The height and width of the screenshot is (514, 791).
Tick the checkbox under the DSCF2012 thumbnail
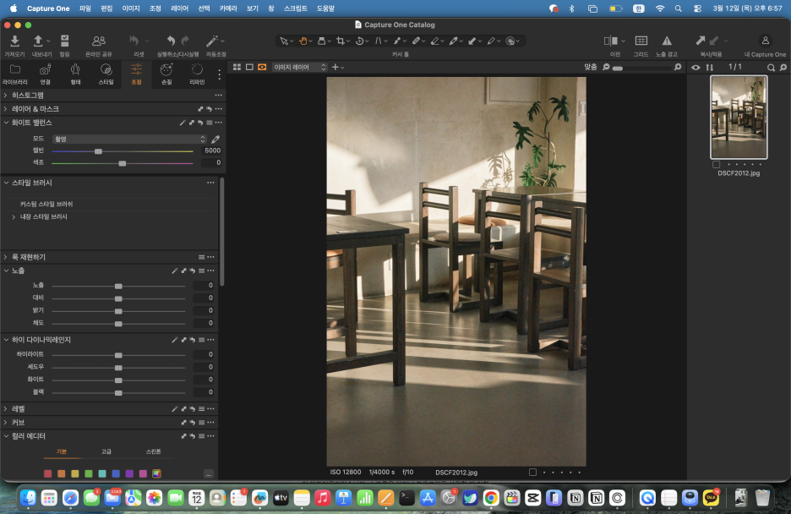[716, 165]
